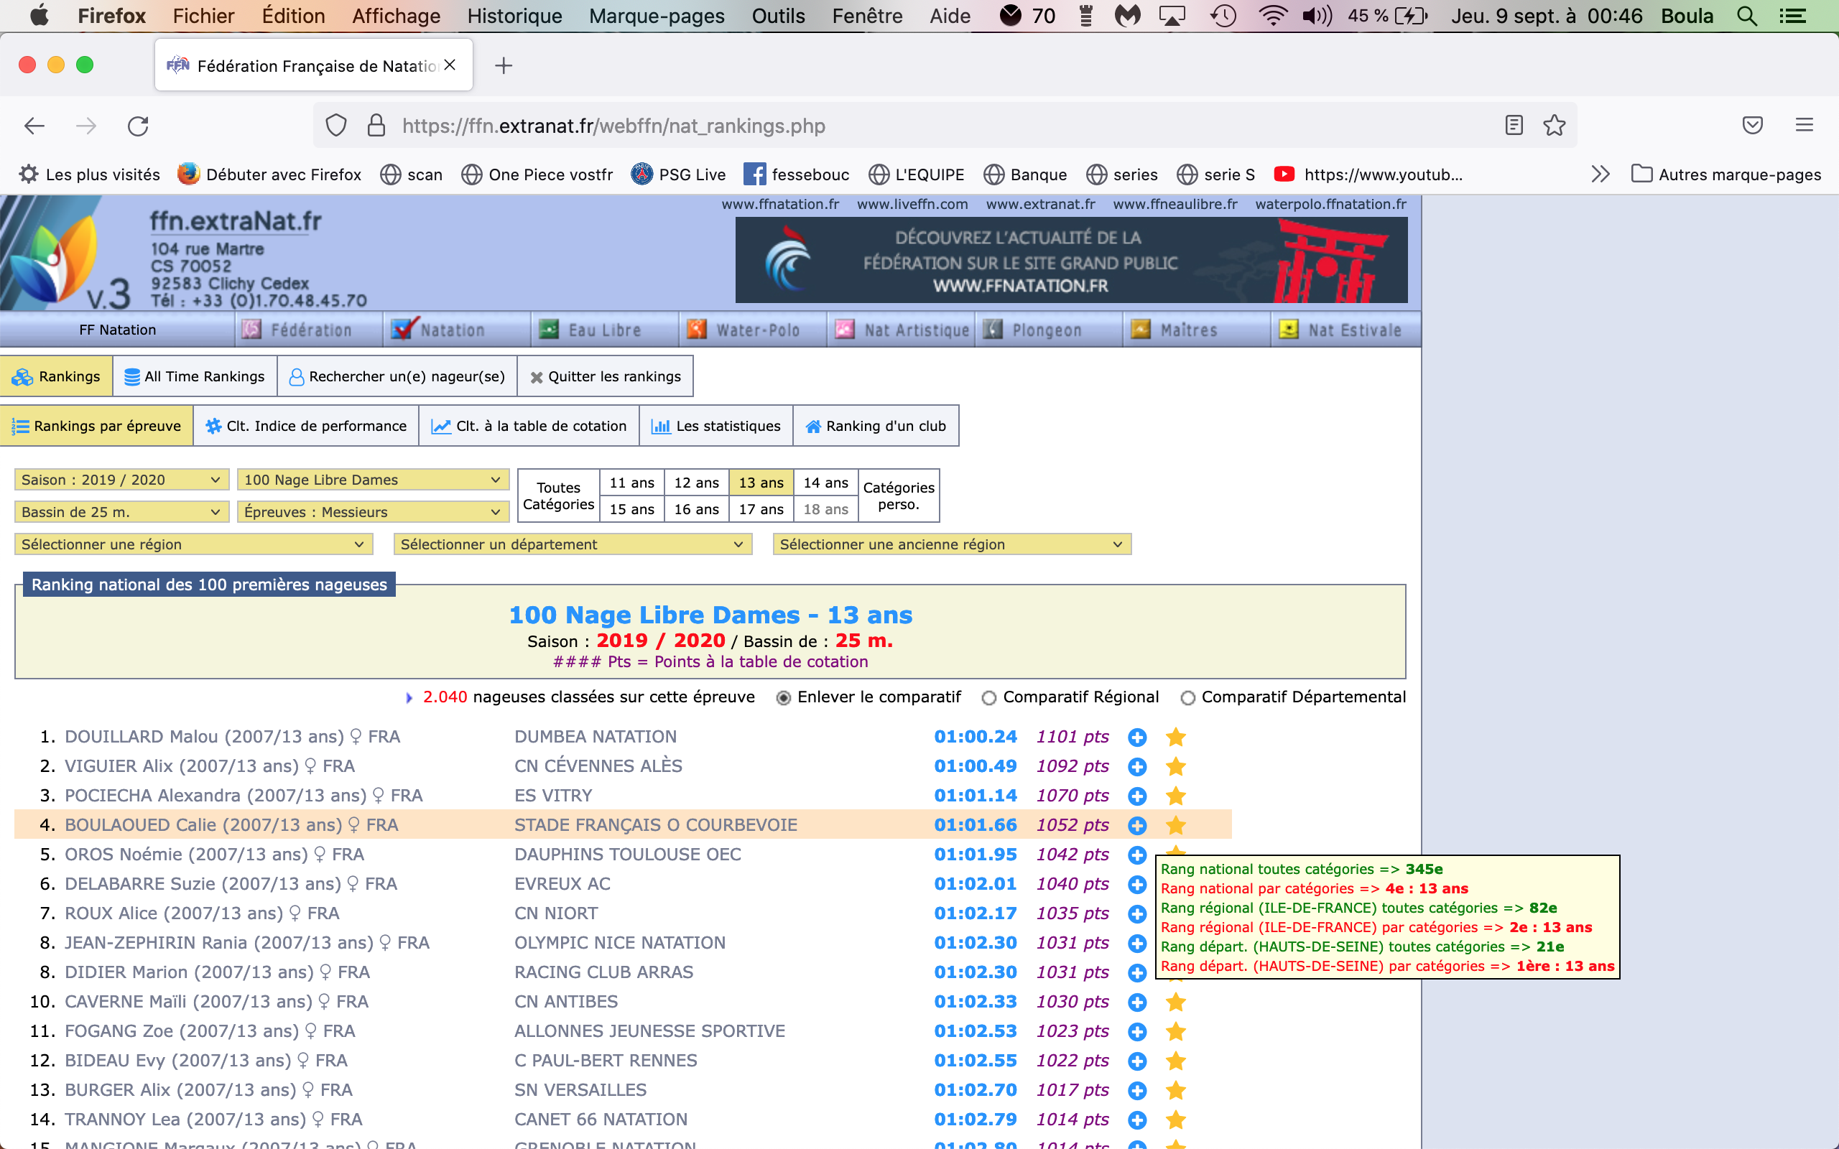Image resolution: width=1839 pixels, height=1149 pixels.
Task: Open Sélectionner un département dropdown
Action: pos(573,544)
